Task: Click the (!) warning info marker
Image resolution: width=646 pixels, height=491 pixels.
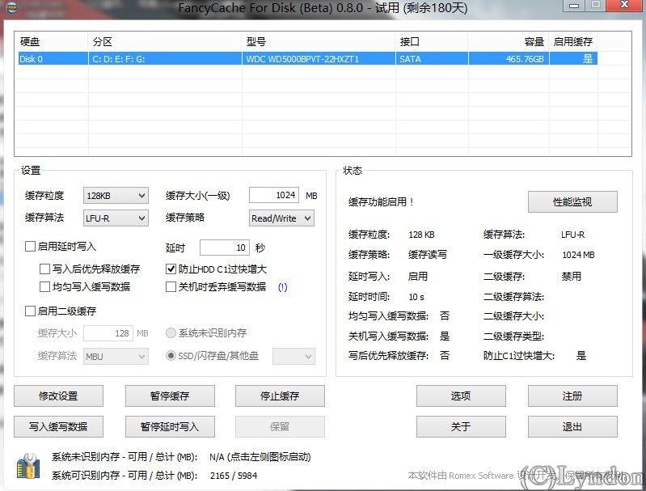Action: [x=283, y=287]
